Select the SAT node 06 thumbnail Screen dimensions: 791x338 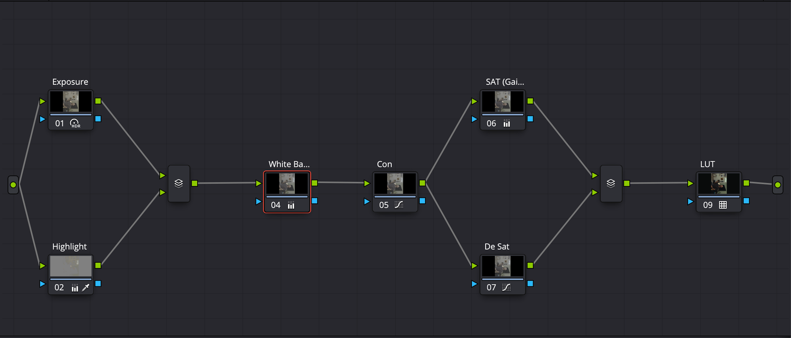tap(503, 102)
